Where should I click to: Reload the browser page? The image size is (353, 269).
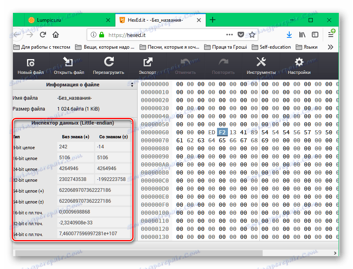point(43,35)
